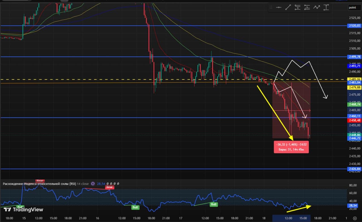Select the 2520,03 price level label

(x=354, y=26)
